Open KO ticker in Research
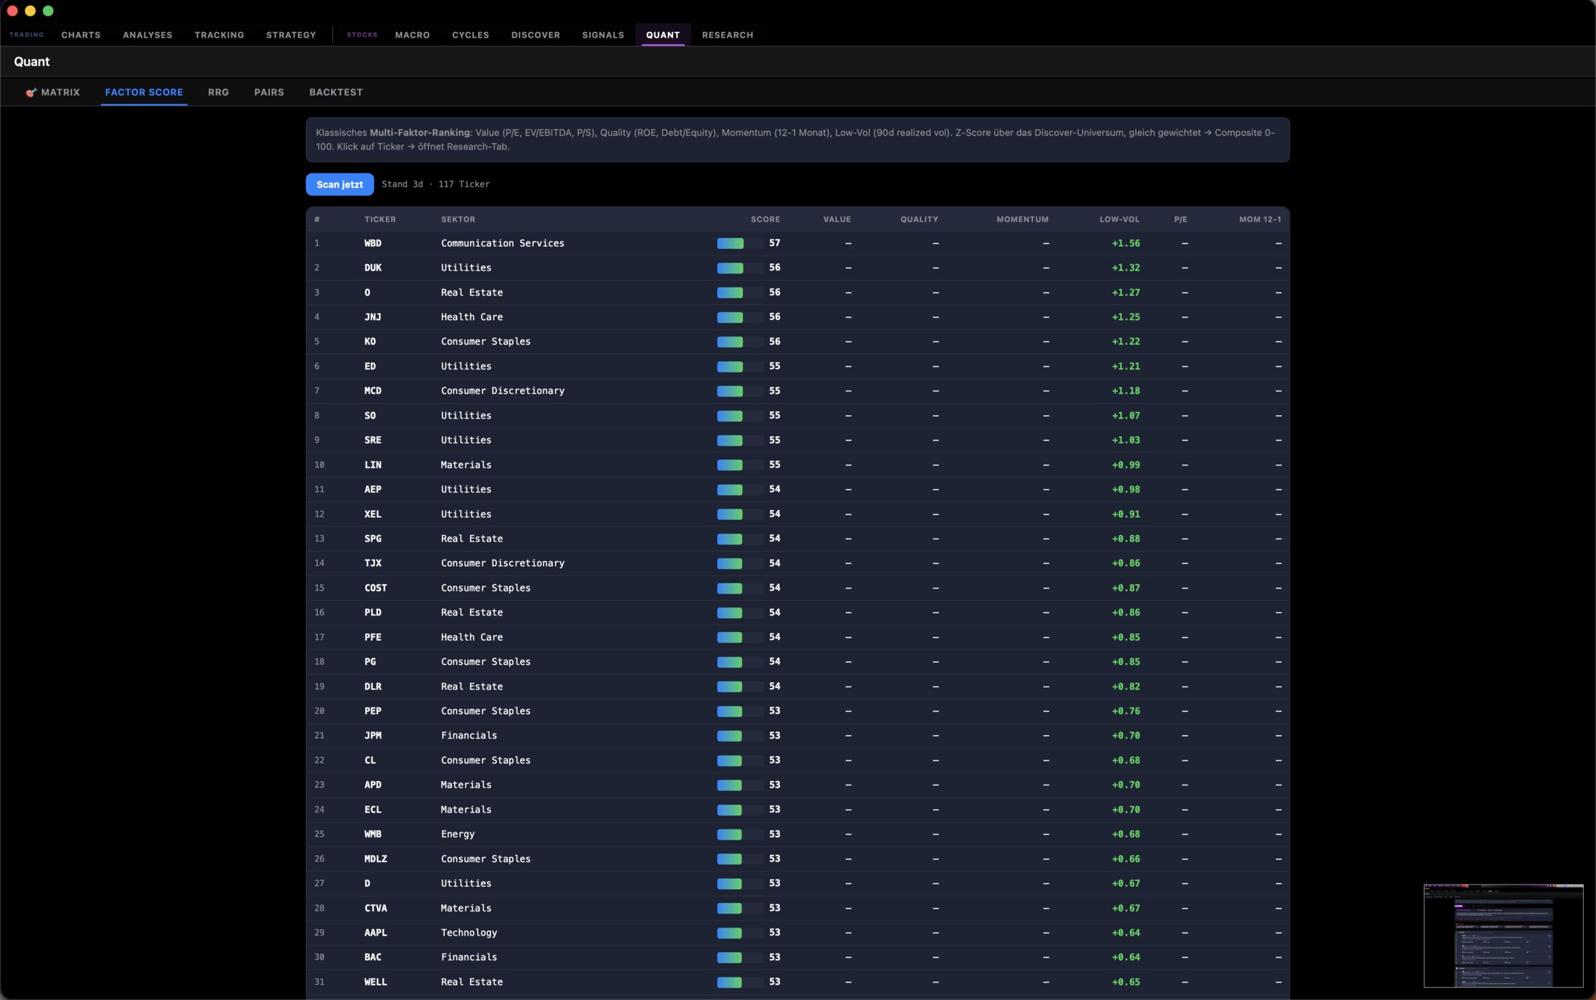The image size is (1596, 1000). pos(370,342)
